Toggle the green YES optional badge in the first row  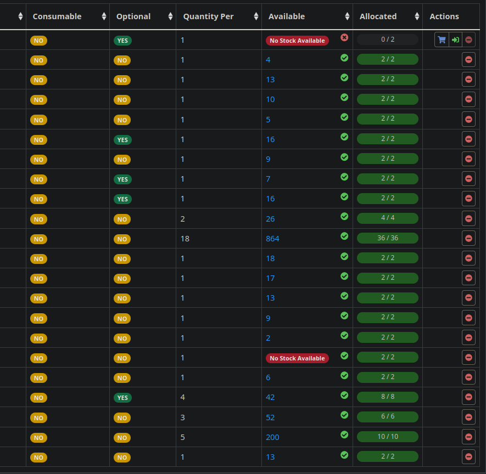tap(122, 40)
